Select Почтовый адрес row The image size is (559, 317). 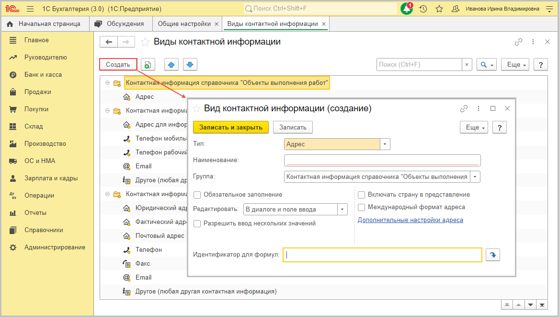coord(160,236)
